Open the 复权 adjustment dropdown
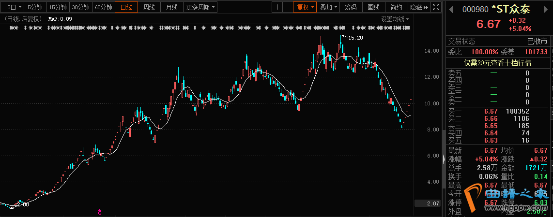Viewport: 553px width, 217px height. click(x=306, y=7)
